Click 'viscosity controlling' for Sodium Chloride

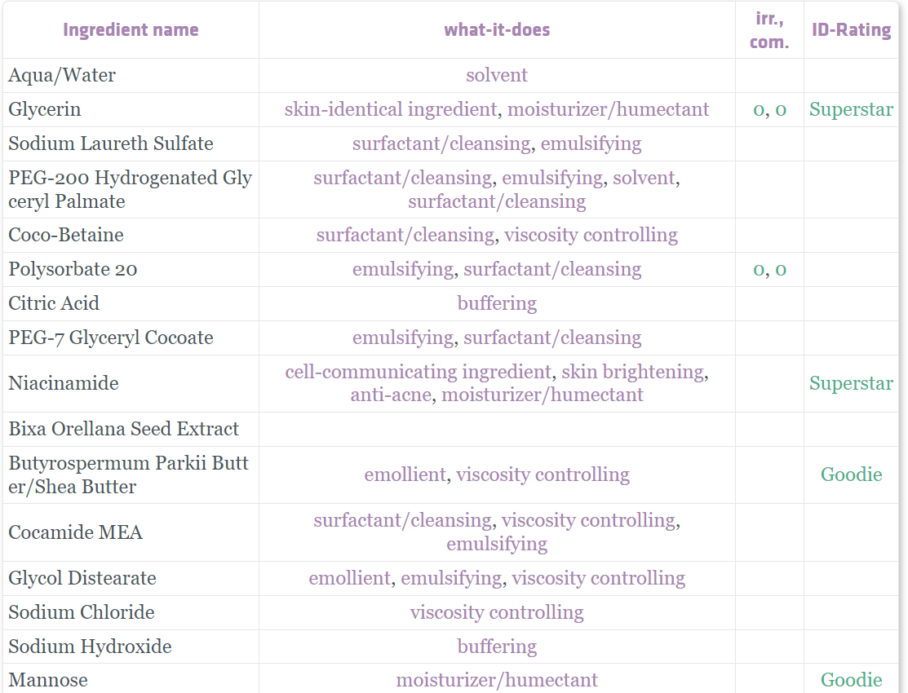tap(497, 612)
